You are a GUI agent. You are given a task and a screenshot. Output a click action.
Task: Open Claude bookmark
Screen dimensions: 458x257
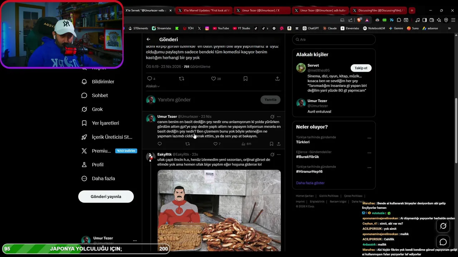(x=330, y=28)
